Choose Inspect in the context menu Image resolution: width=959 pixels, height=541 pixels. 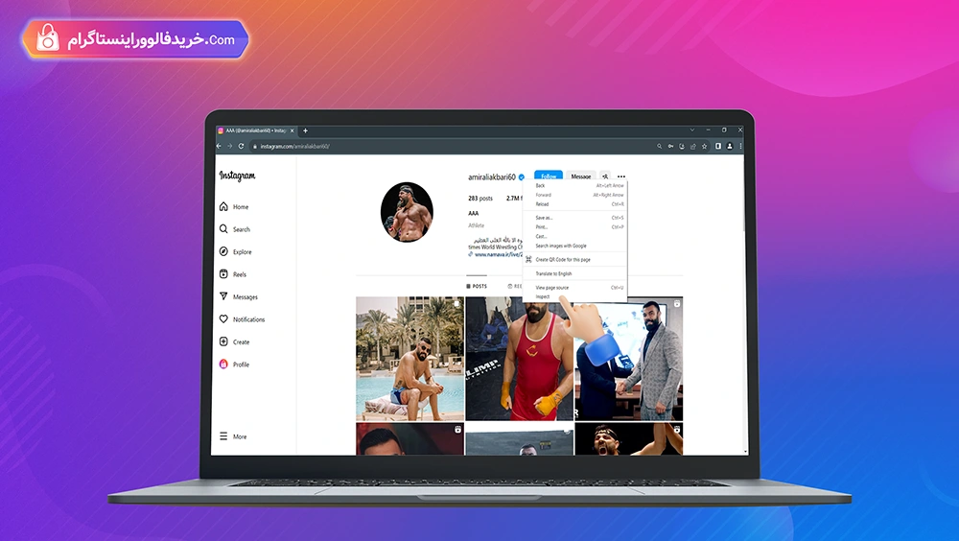[x=574, y=296]
